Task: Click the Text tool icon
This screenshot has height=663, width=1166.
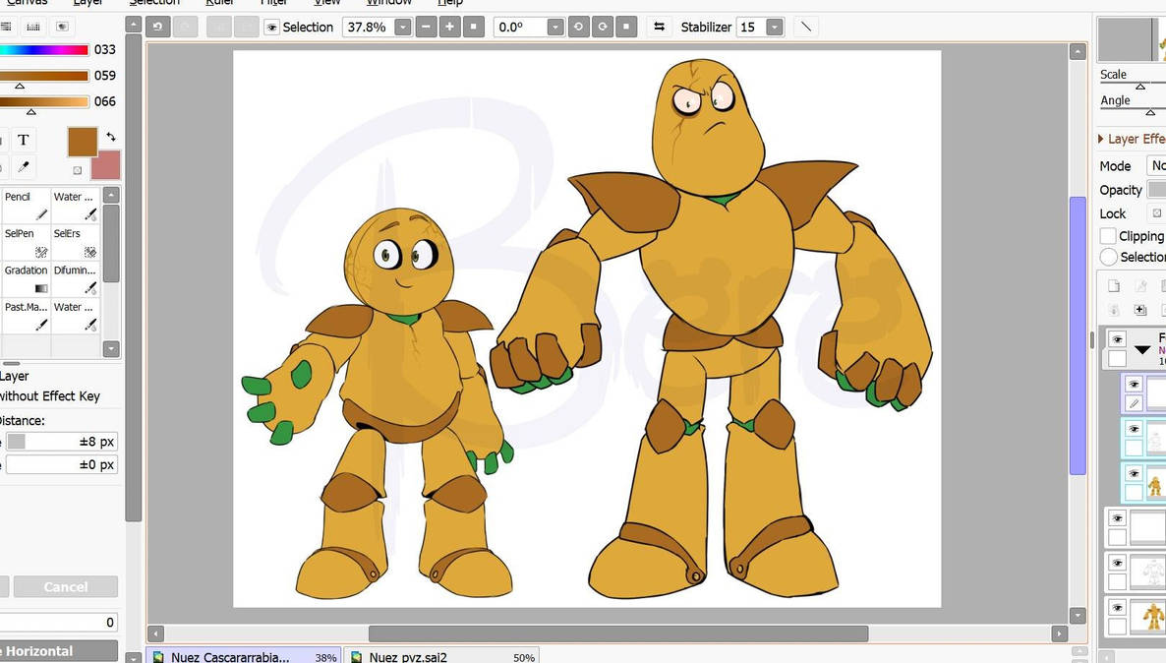Action: (x=22, y=140)
